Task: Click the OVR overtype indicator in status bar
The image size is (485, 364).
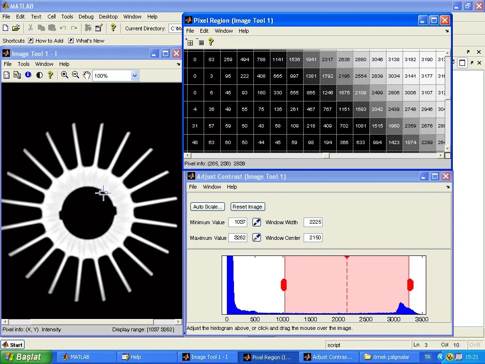Action: [475, 345]
